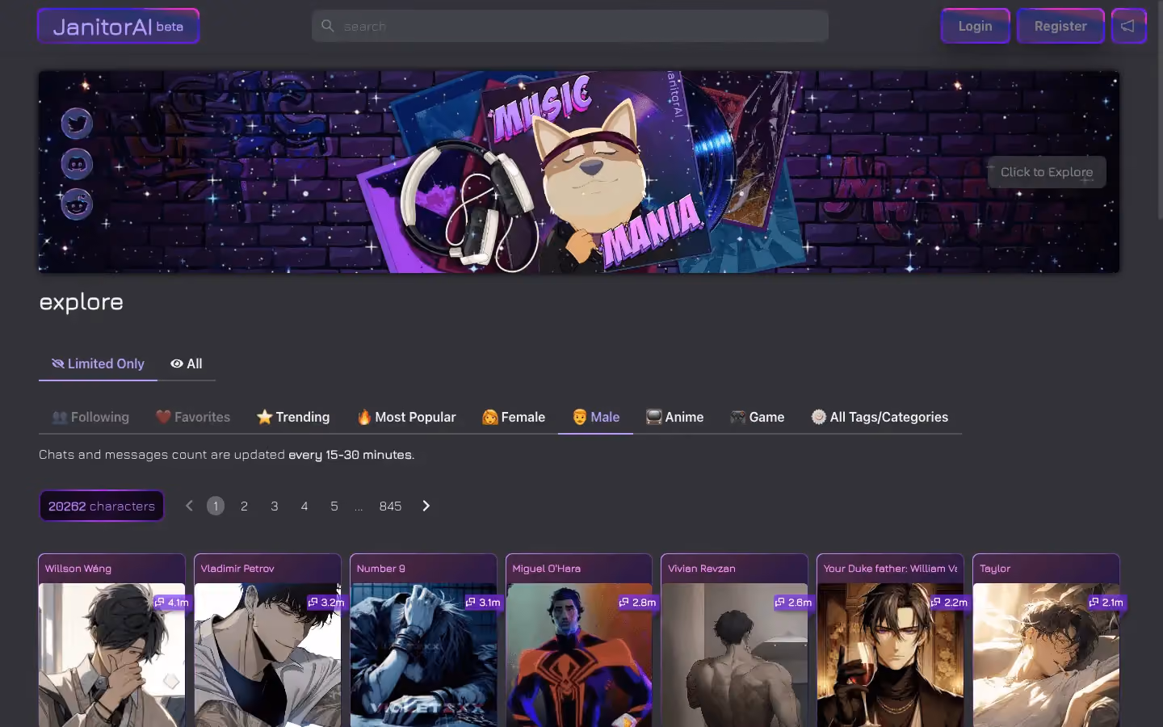Click the Login button
The image size is (1163, 727).
[975, 26]
